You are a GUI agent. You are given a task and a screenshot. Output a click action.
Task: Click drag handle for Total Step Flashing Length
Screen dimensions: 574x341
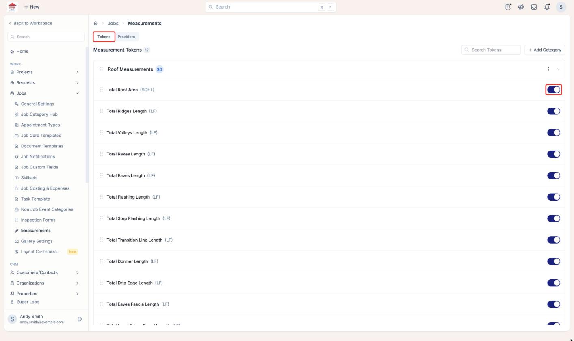click(x=101, y=219)
